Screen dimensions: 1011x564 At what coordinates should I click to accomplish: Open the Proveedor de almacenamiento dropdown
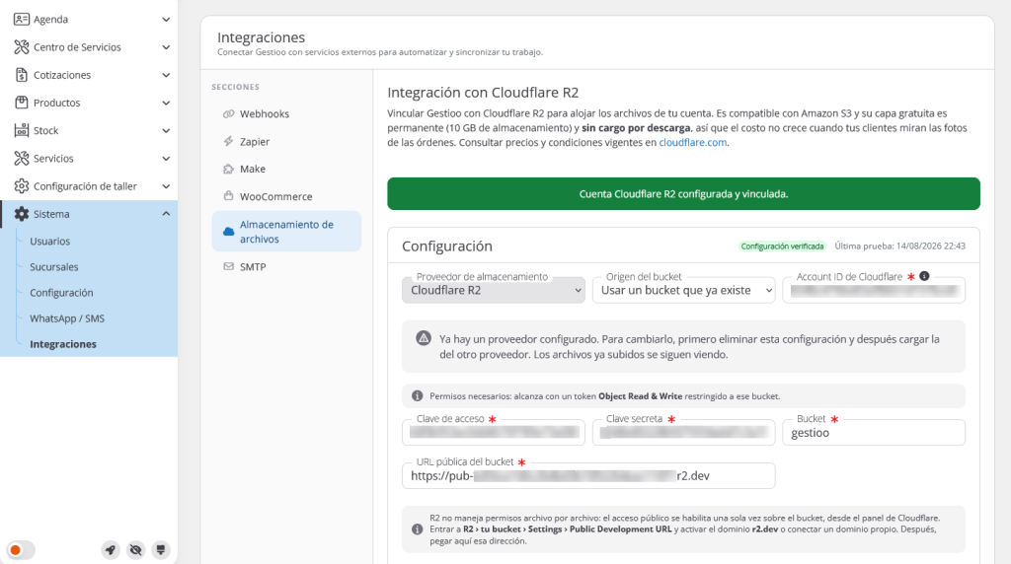[494, 290]
